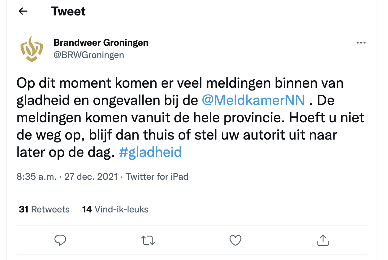The width and height of the screenshot is (388, 260).
Task: Click the reply speech bubble icon
Action: tap(60, 240)
